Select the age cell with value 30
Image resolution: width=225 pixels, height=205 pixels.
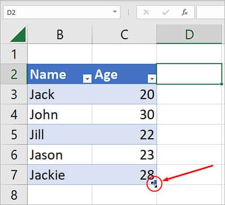coord(124,114)
